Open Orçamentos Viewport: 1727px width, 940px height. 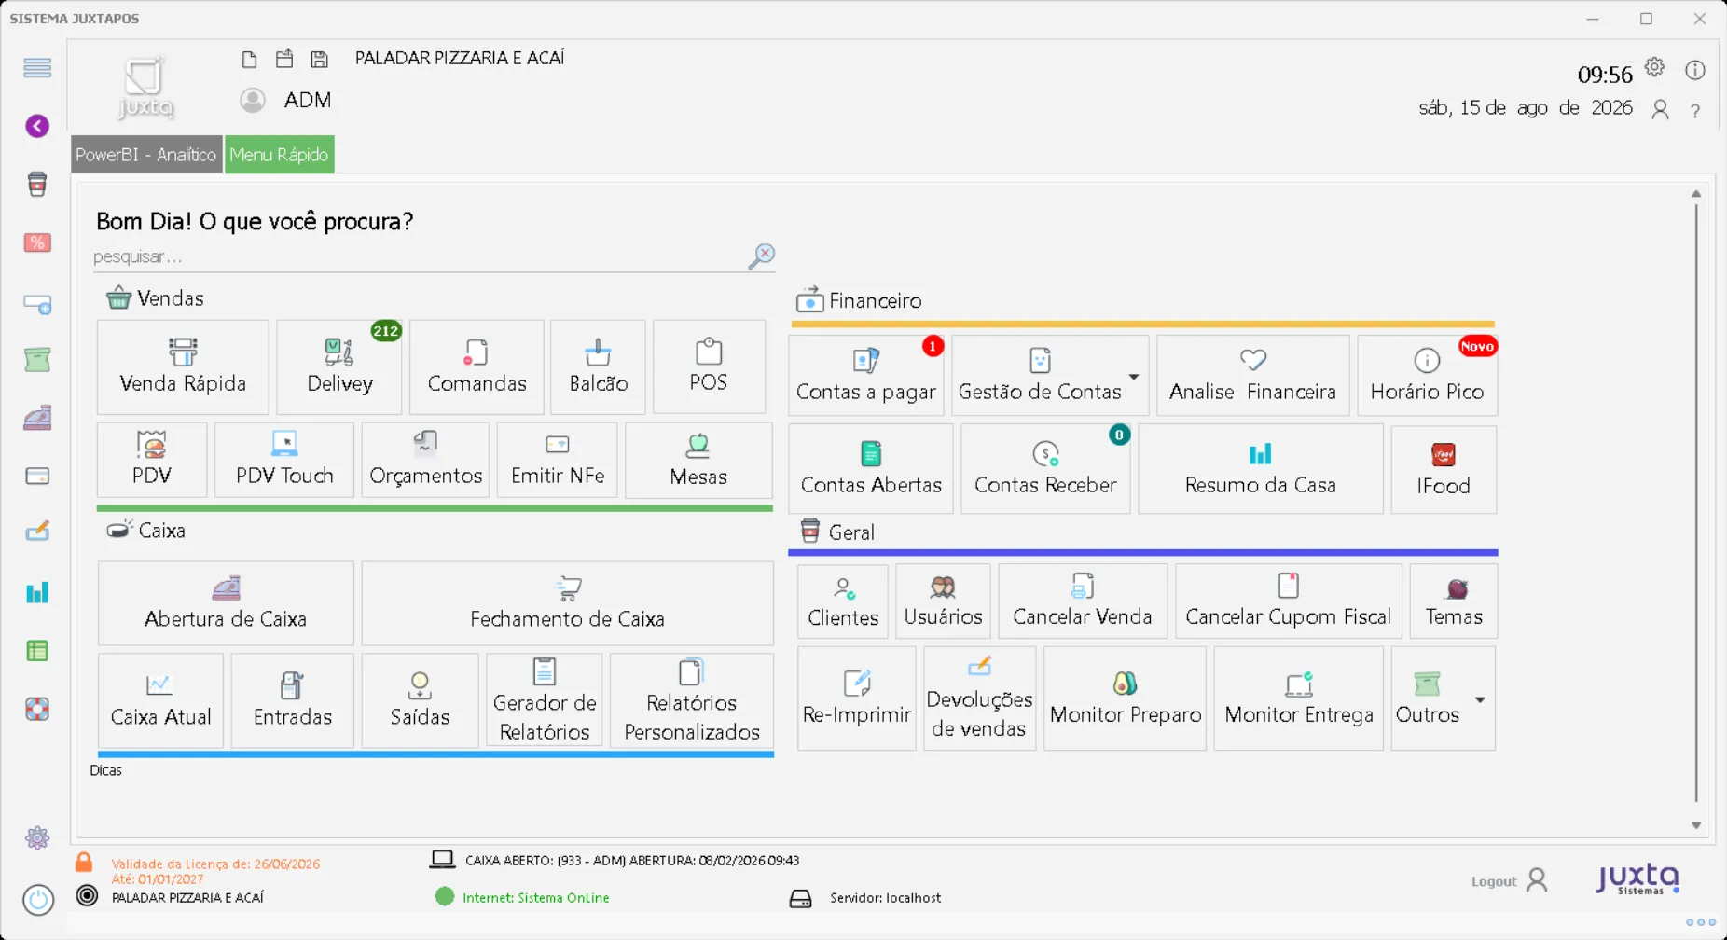pos(425,460)
